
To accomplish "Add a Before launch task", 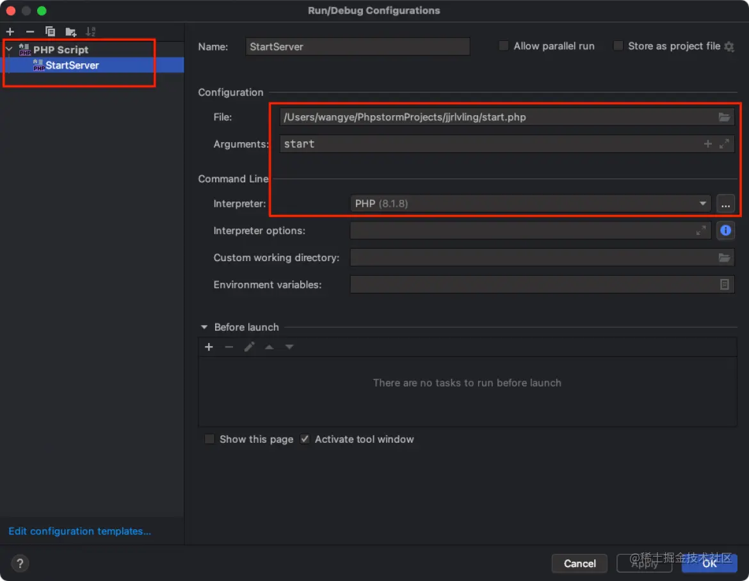I will click(x=209, y=347).
